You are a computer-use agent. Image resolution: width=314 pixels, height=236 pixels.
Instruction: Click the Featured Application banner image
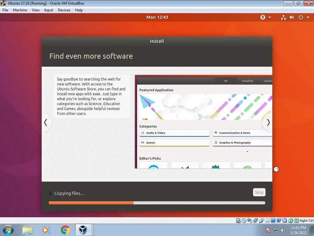click(206, 107)
